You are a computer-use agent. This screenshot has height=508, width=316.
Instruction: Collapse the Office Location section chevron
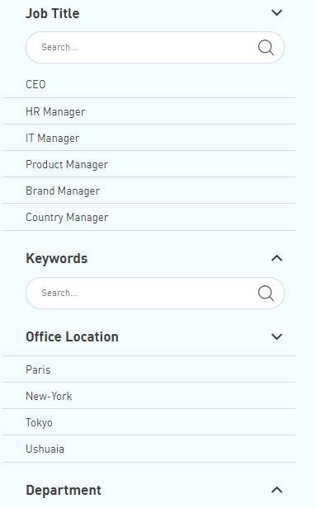click(276, 336)
